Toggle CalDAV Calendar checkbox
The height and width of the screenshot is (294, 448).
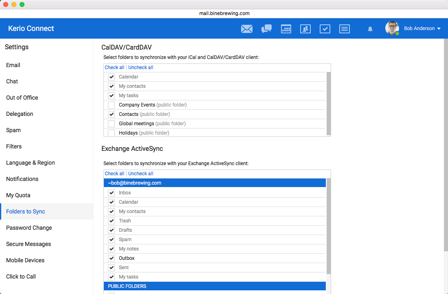click(112, 77)
